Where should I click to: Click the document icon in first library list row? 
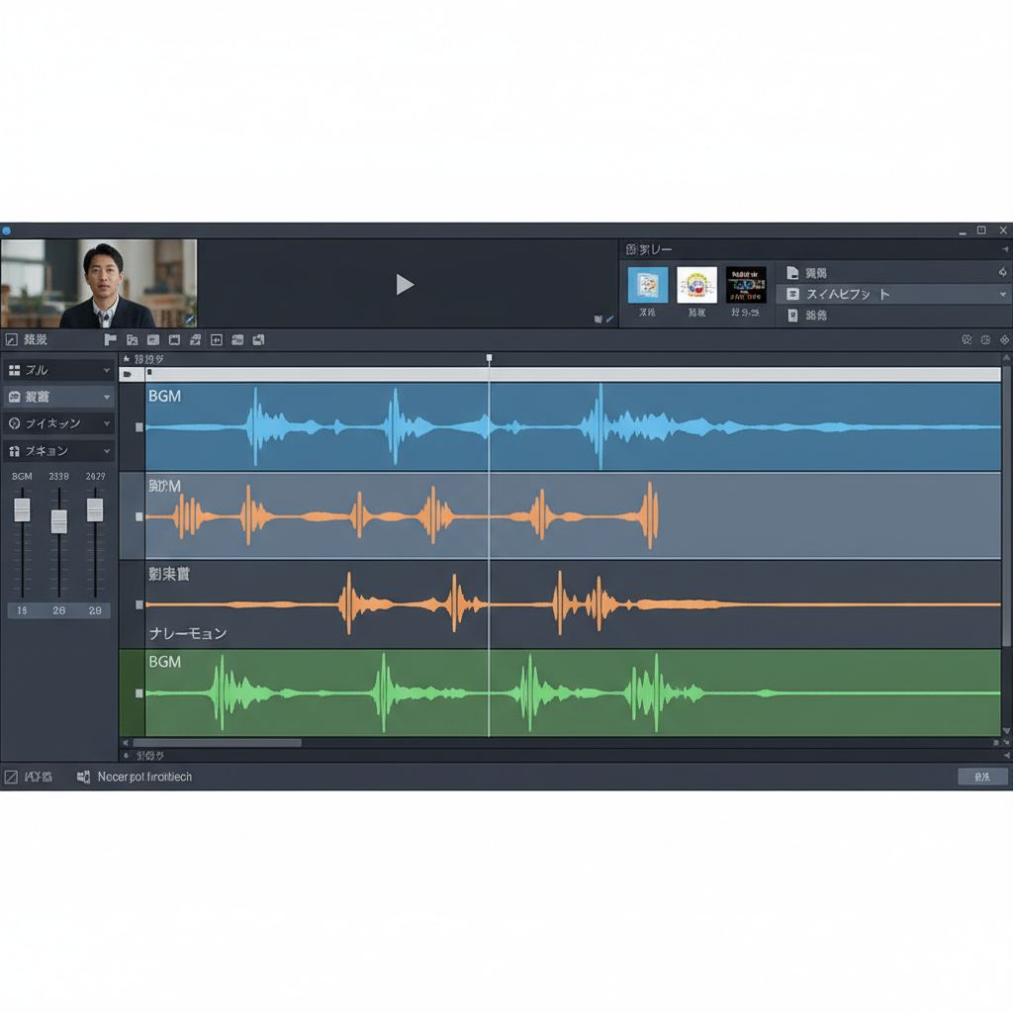tap(792, 273)
